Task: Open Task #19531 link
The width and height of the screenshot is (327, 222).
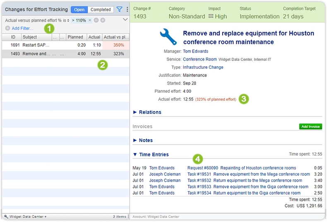Action: click(x=199, y=174)
